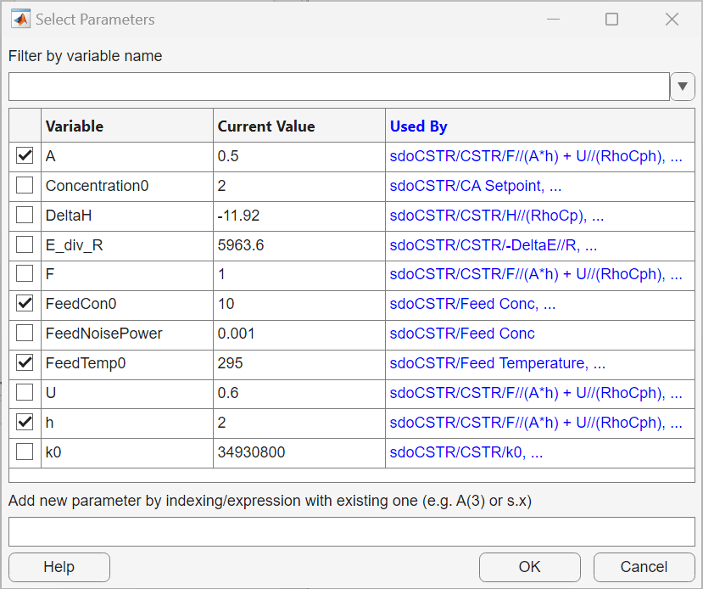The image size is (703, 589).
Task: Check the DeltaH variable checkbox
Action: click(25, 216)
